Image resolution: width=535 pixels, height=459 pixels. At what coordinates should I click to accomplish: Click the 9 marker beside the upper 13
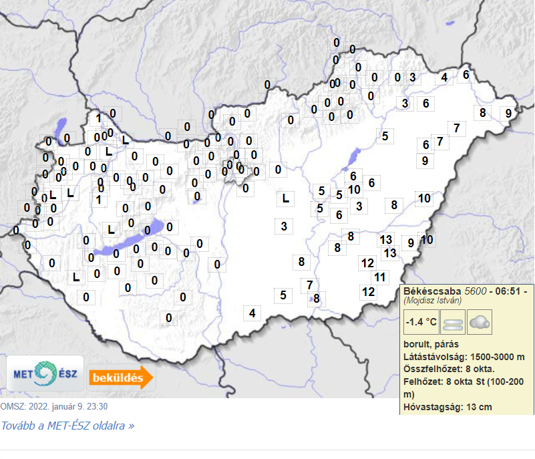click(x=411, y=243)
